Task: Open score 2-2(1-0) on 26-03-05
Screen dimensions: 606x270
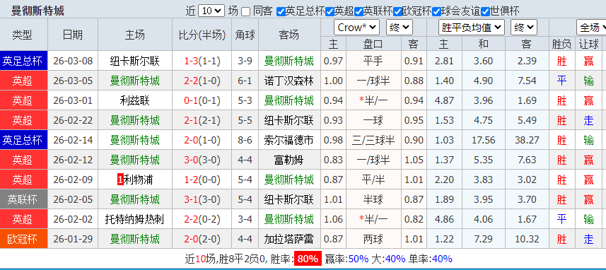Action: (202, 81)
